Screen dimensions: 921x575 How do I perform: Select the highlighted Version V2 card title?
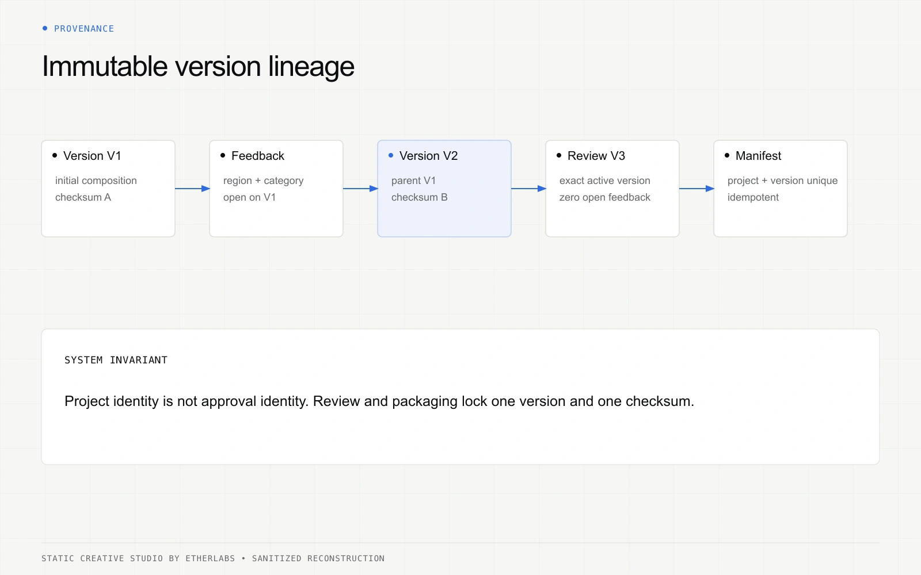pyautogui.click(x=429, y=156)
